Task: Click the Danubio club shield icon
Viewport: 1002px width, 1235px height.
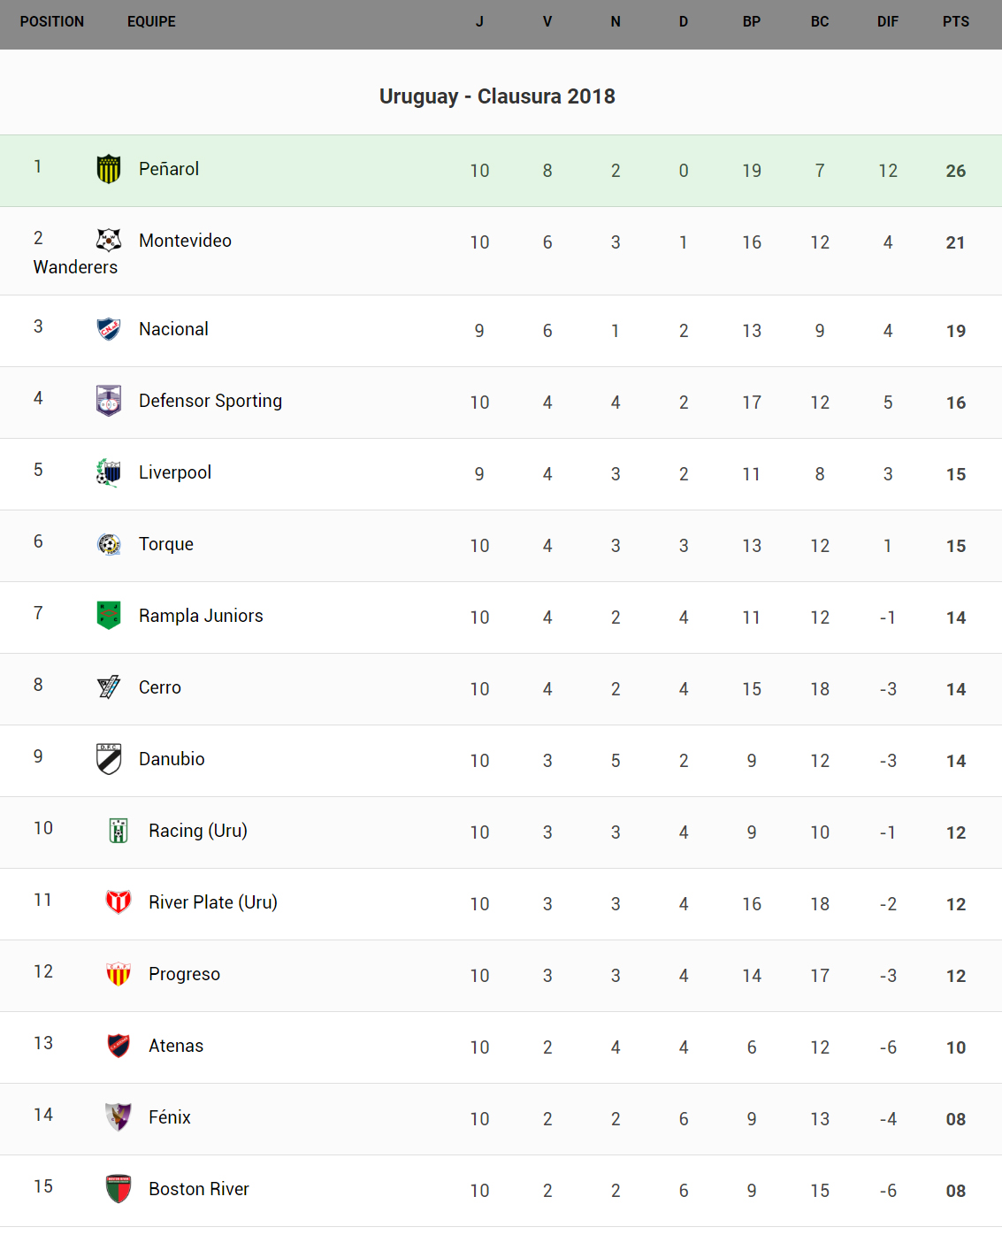Action: click(109, 759)
